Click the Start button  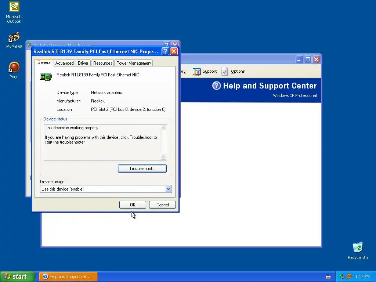[18, 276]
